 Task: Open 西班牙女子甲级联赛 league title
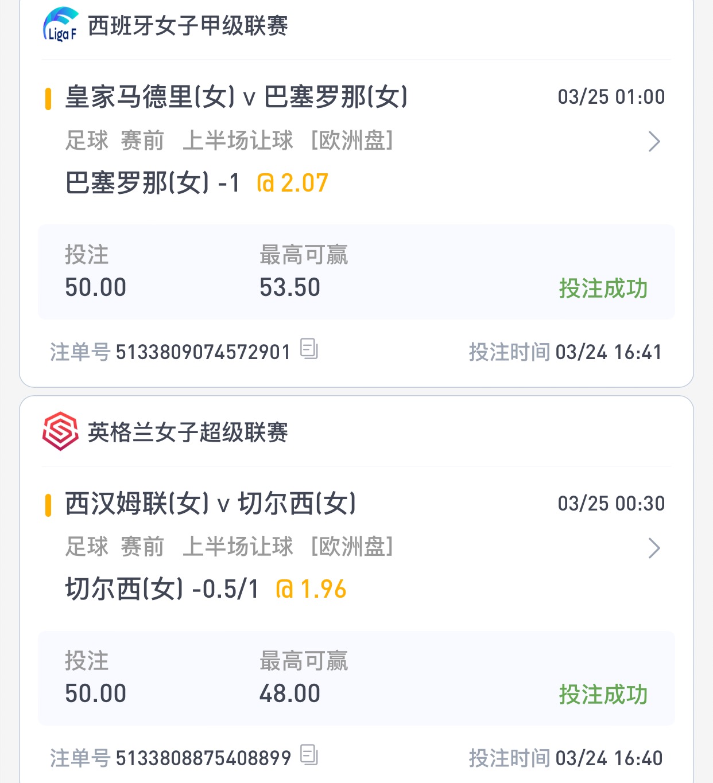click(188, 26)
